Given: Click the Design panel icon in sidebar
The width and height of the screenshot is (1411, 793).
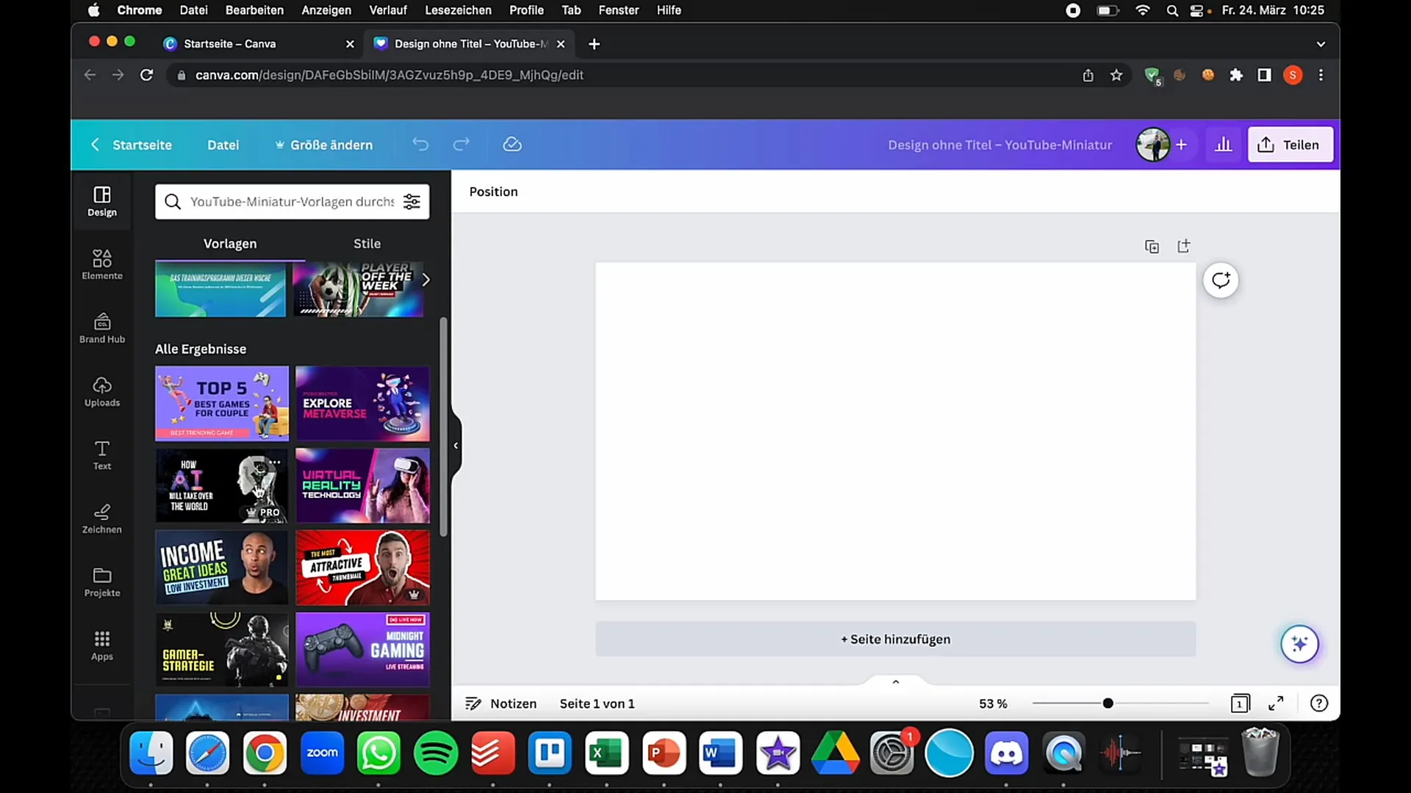Looking at the screenshot, I should click(x=101, y=200).
